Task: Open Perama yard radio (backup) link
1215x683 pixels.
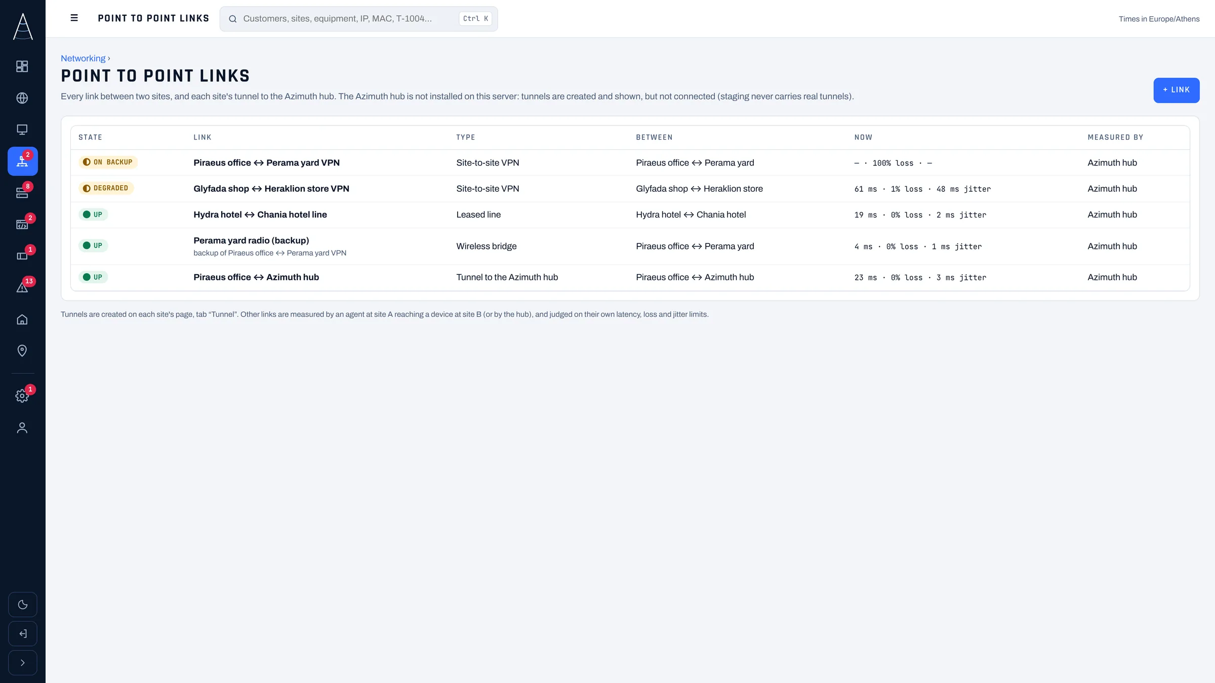Action: click(x=251, y=240)
